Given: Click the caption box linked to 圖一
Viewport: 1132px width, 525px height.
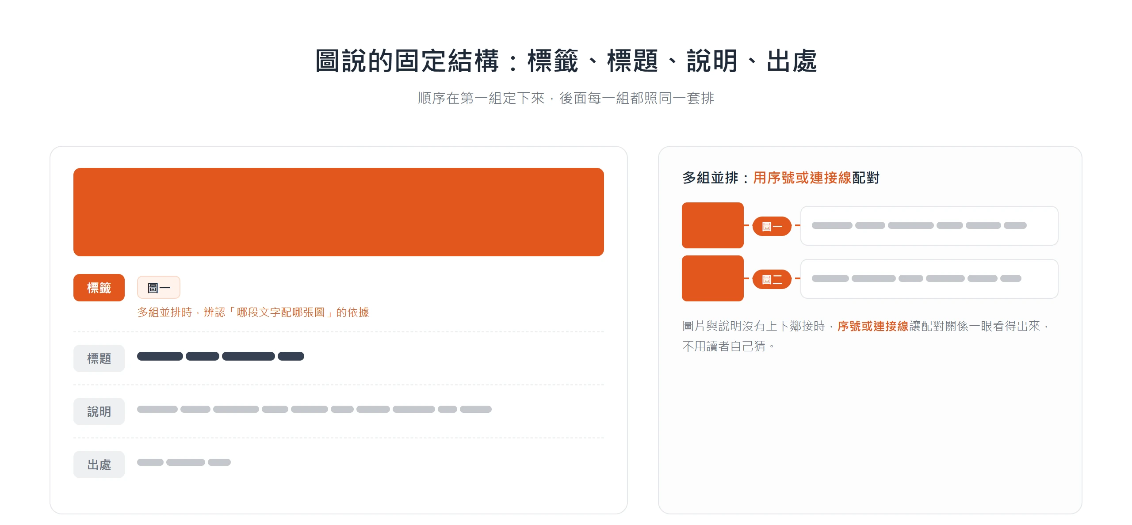Looking at the screenshot, I should point(929,226).
